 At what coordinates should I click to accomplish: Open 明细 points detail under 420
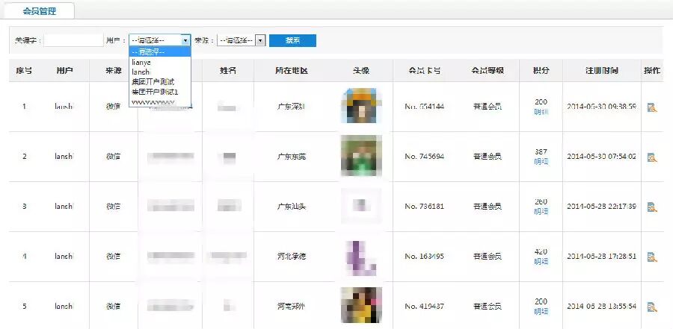[541, 261]
